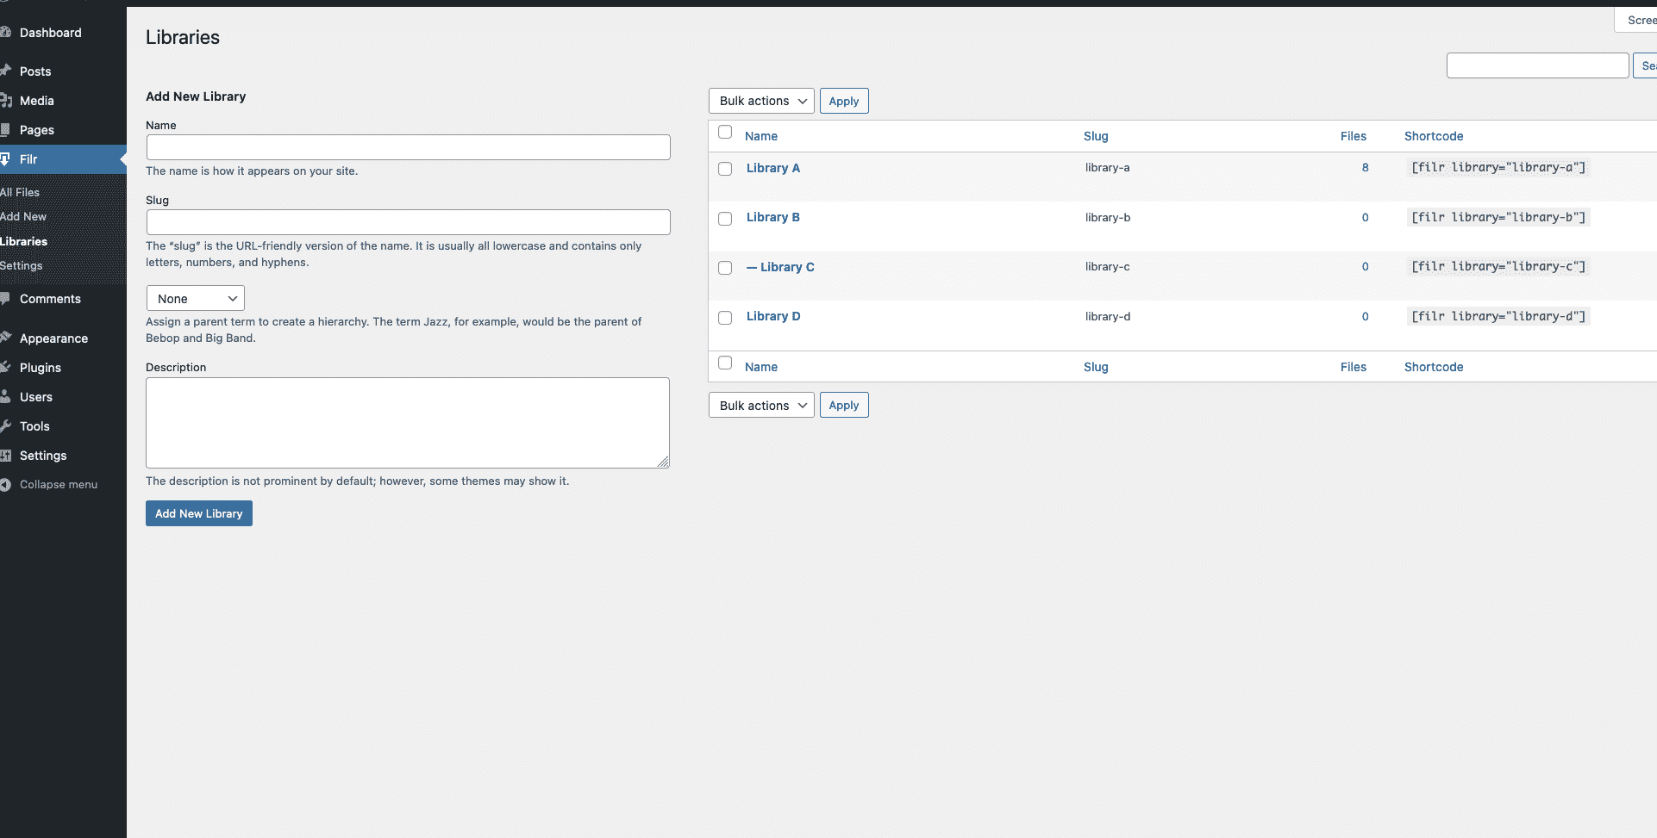Click the Media icon in sidebar

(x=4, y=101)
